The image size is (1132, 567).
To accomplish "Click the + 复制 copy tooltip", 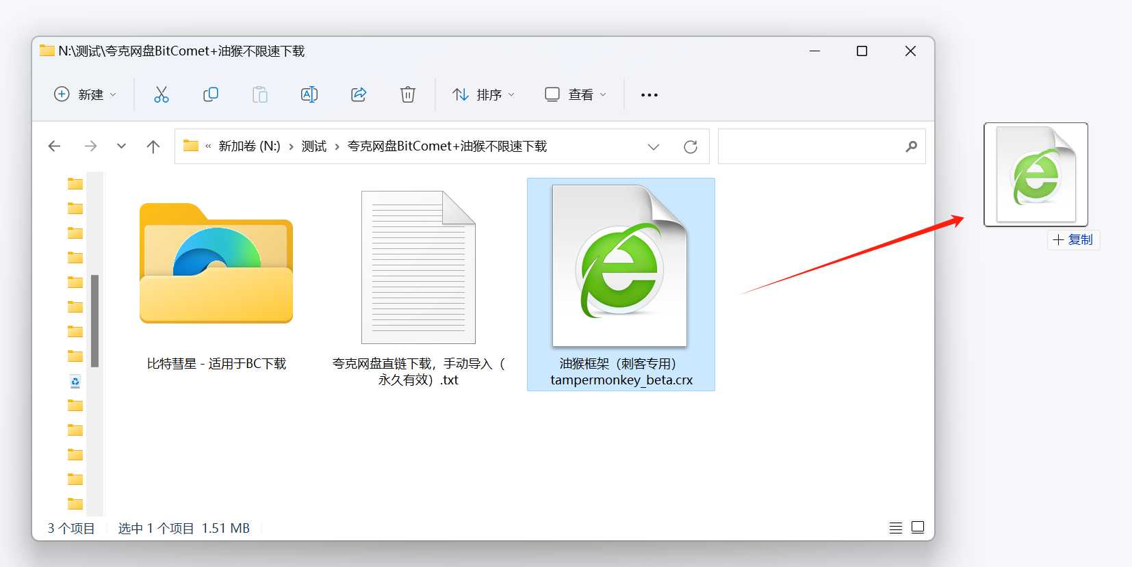I will coord(1073,239).
